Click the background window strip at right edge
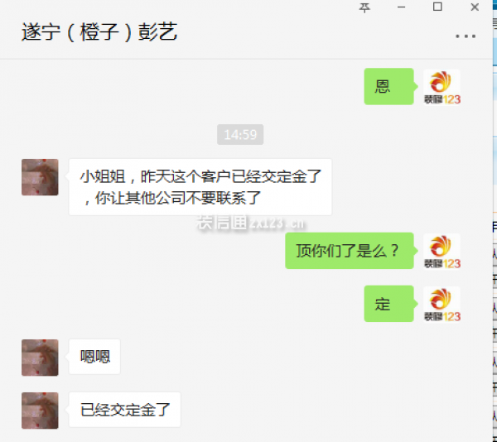Viewport: 497px width, 442px height. pyautogui.click(x=495, y=221)
